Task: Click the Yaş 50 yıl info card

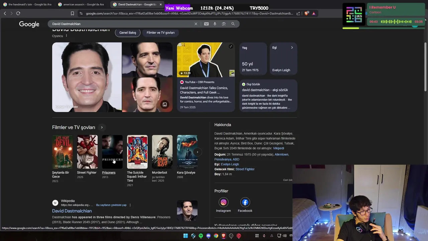Action: coord(253,59)
